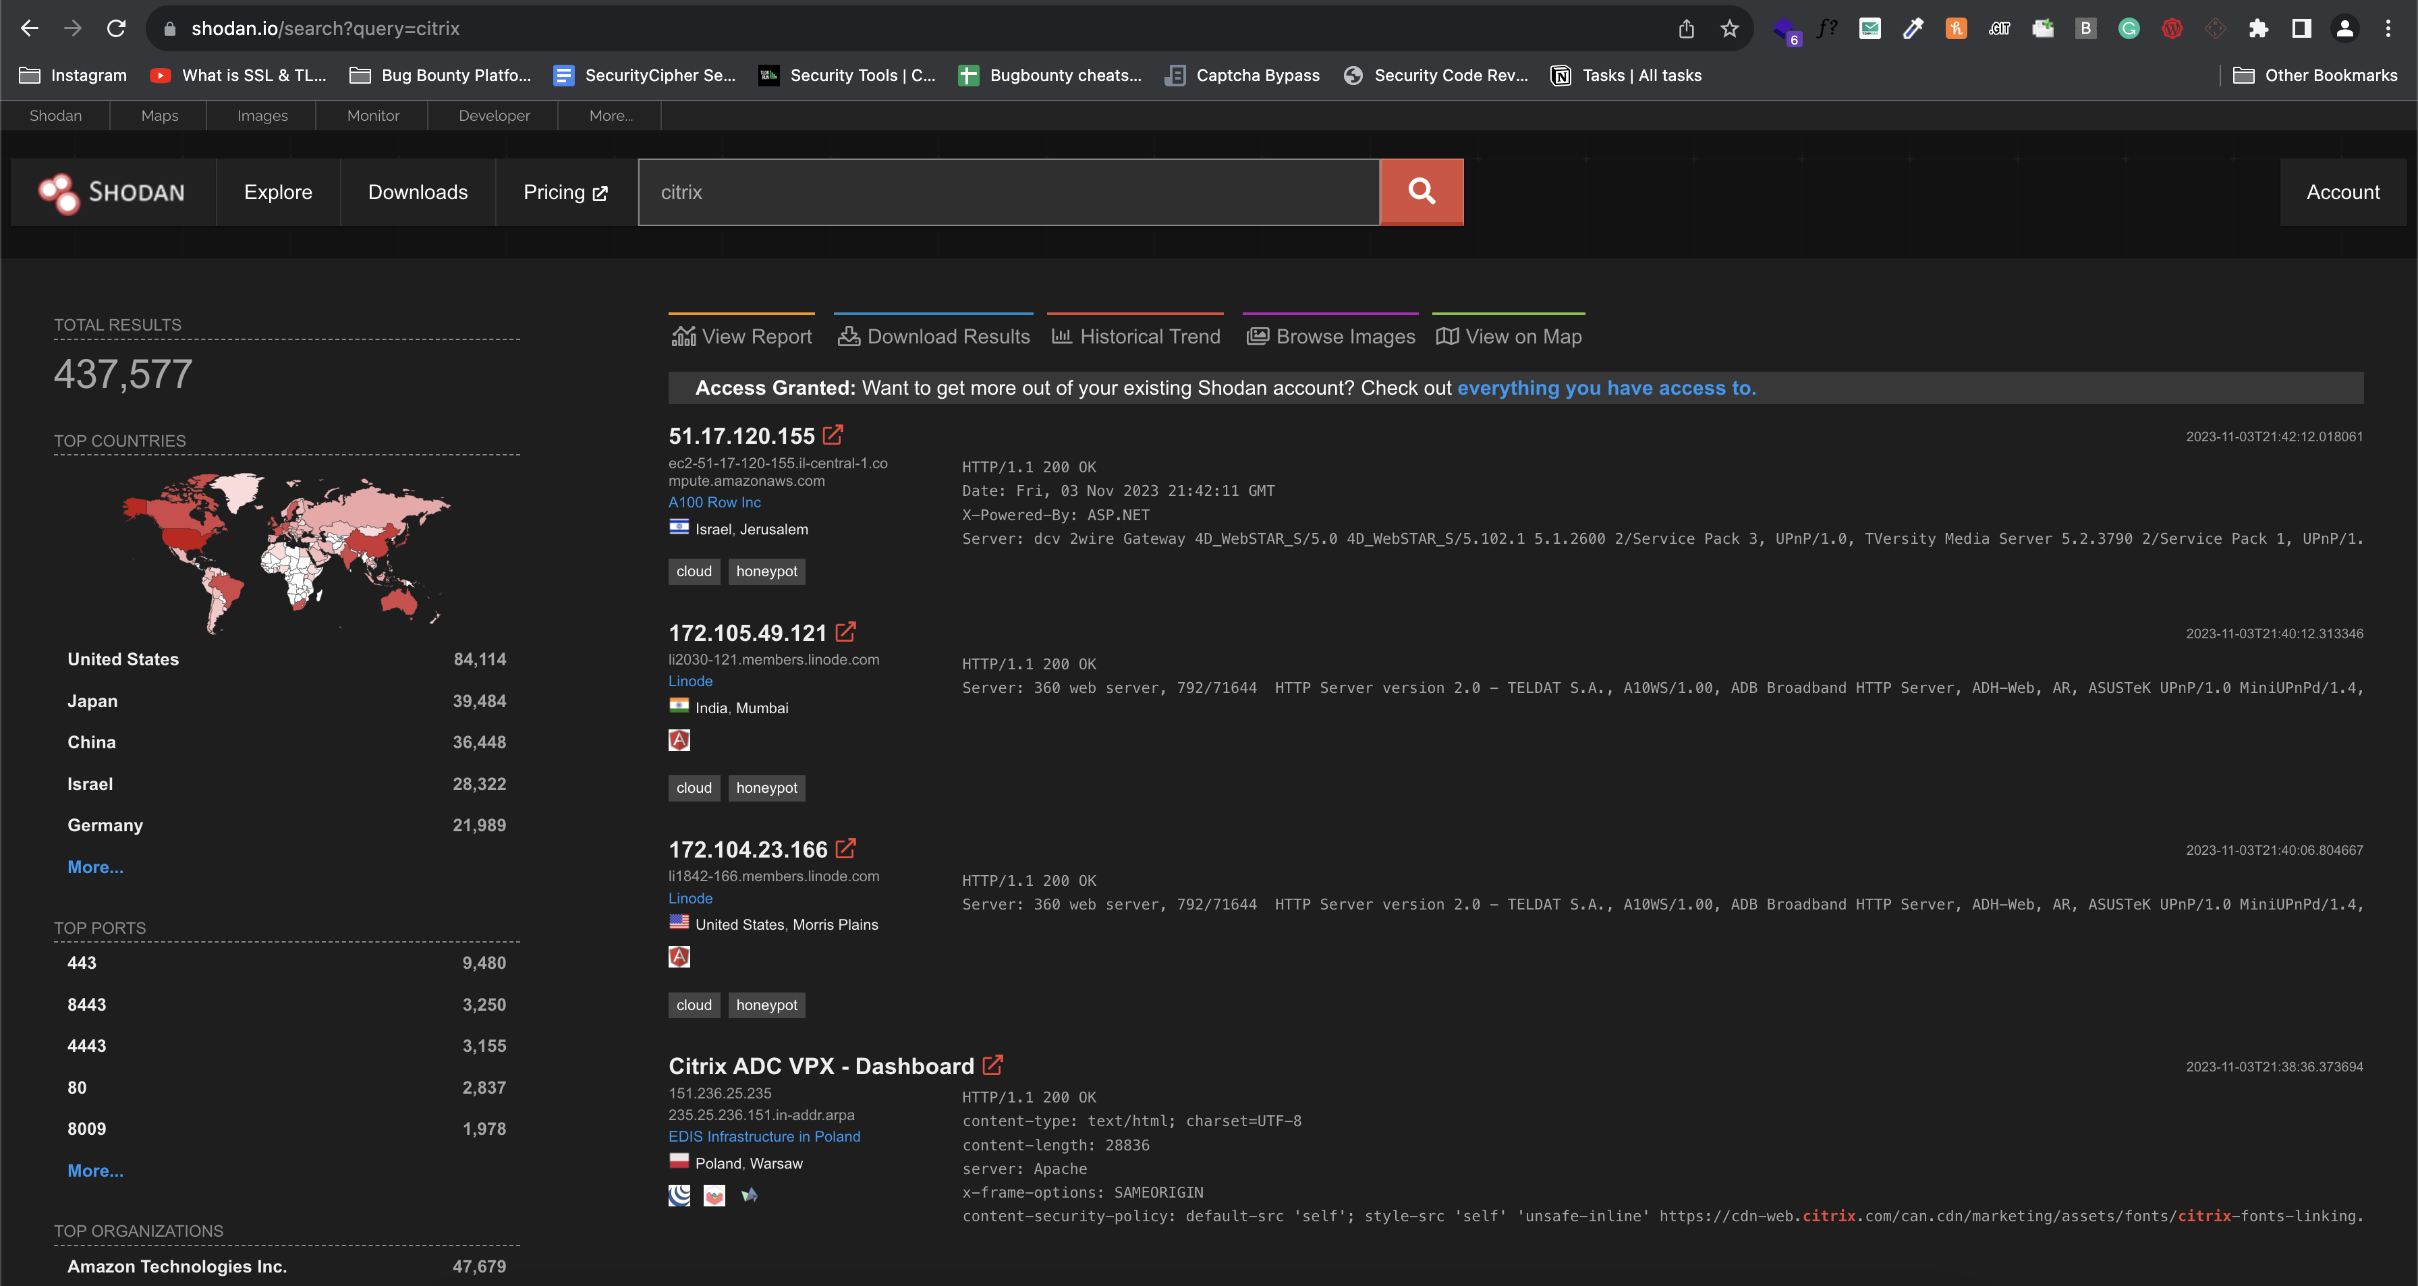Image resolution: width=2418 pixels, height=1286 pixels.
Task: Click the site lock icon in address bar
Action: pyautogui.click(x=170, y=28)
